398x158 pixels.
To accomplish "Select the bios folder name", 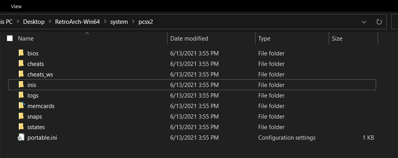I will 33,53.
